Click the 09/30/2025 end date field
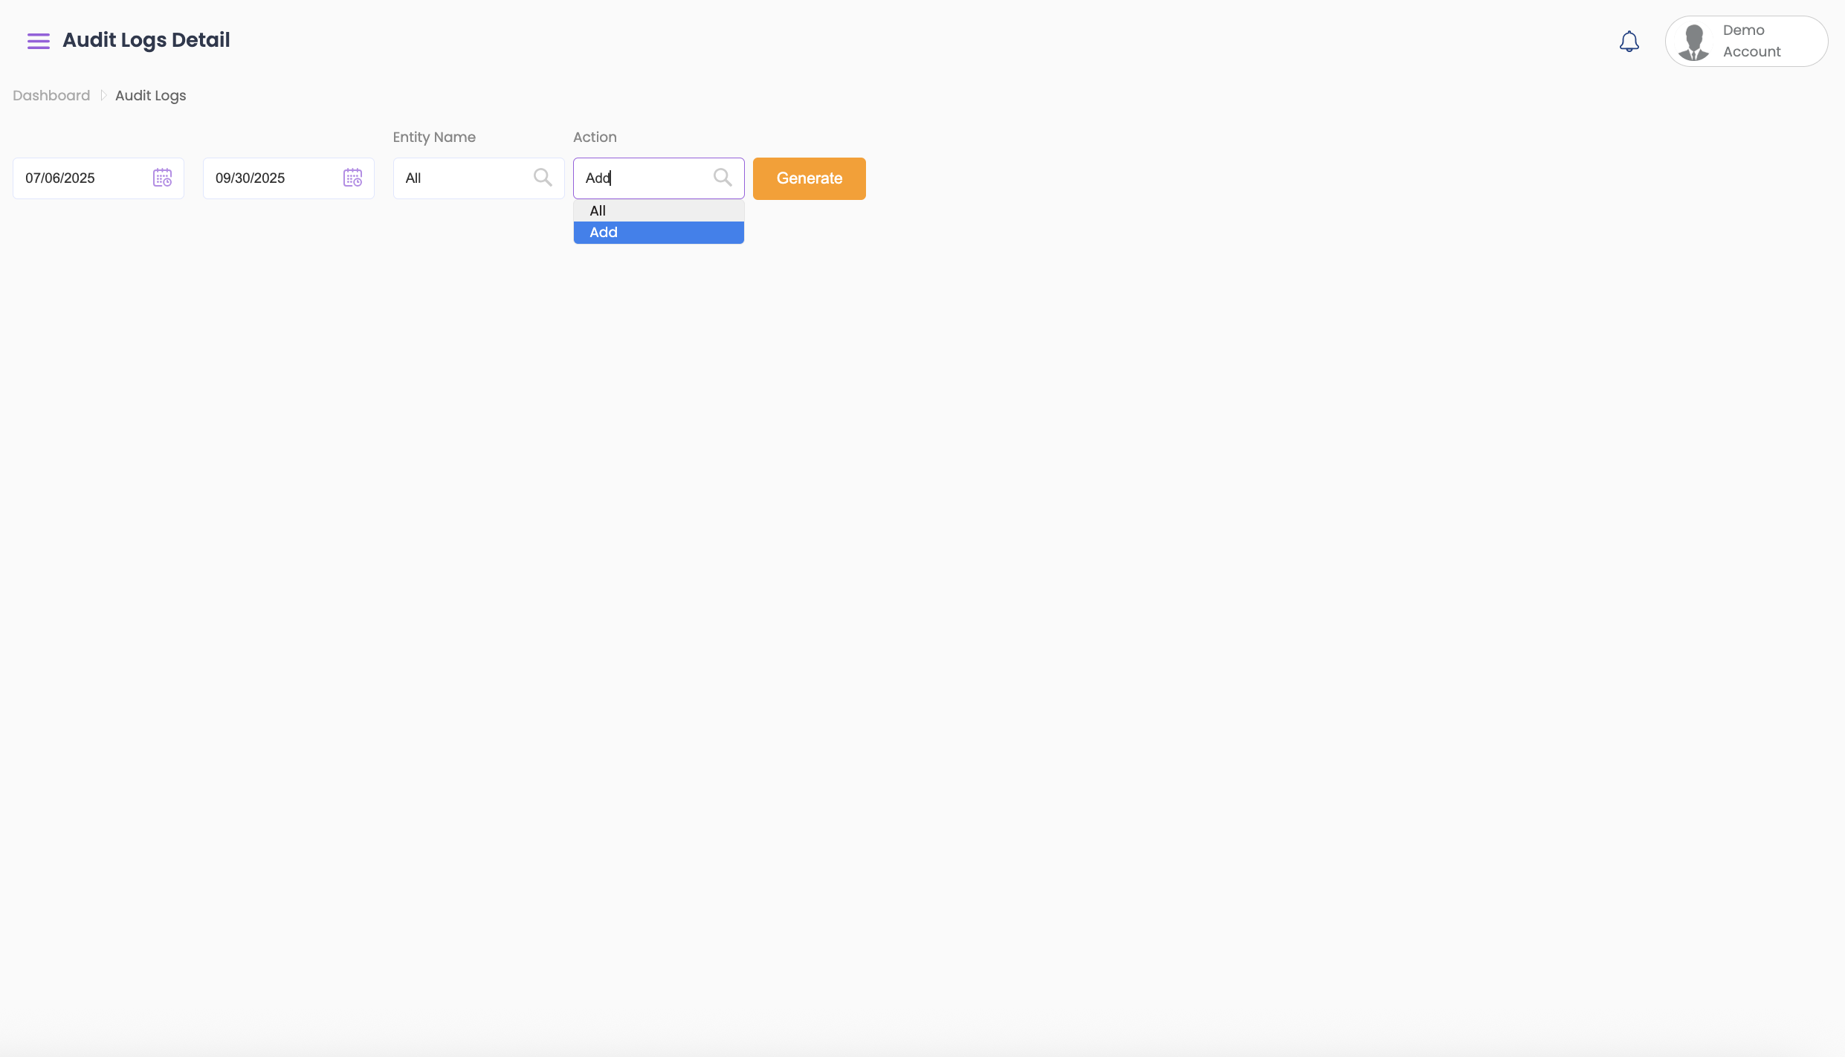Viewport: 1845px width, 1057px height. tap(272, 178)
